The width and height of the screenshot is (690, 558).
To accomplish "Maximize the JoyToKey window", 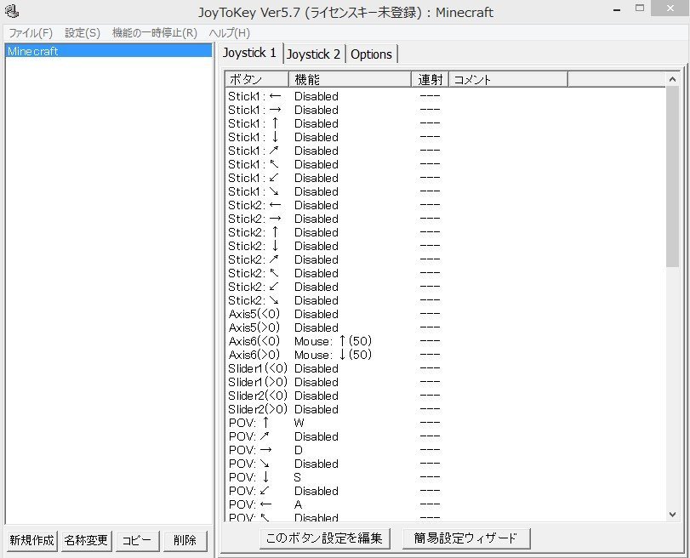I will point(640,9).
